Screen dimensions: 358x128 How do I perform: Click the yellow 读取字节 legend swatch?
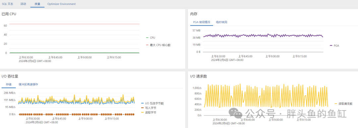(x=143, y=112)
